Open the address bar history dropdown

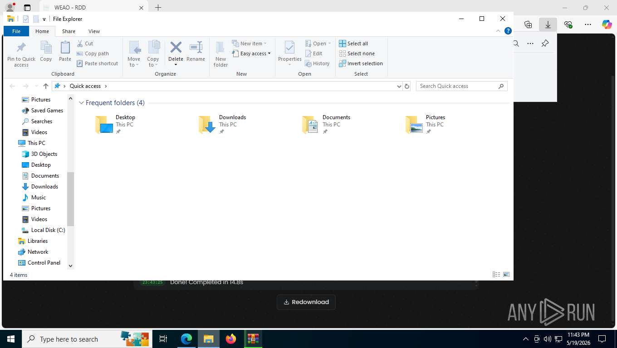[x=399, y=86]
